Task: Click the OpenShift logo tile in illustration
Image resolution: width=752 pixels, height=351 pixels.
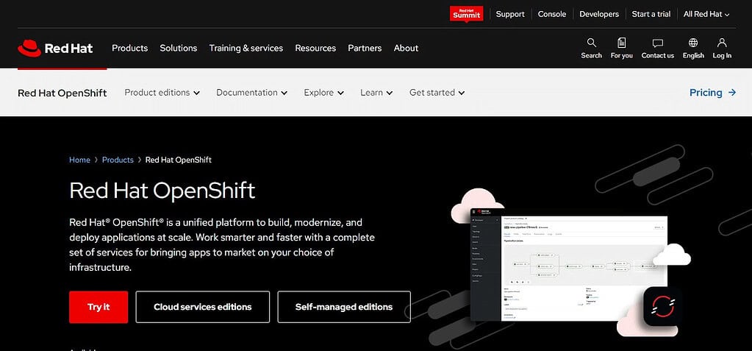Action: 662,307
